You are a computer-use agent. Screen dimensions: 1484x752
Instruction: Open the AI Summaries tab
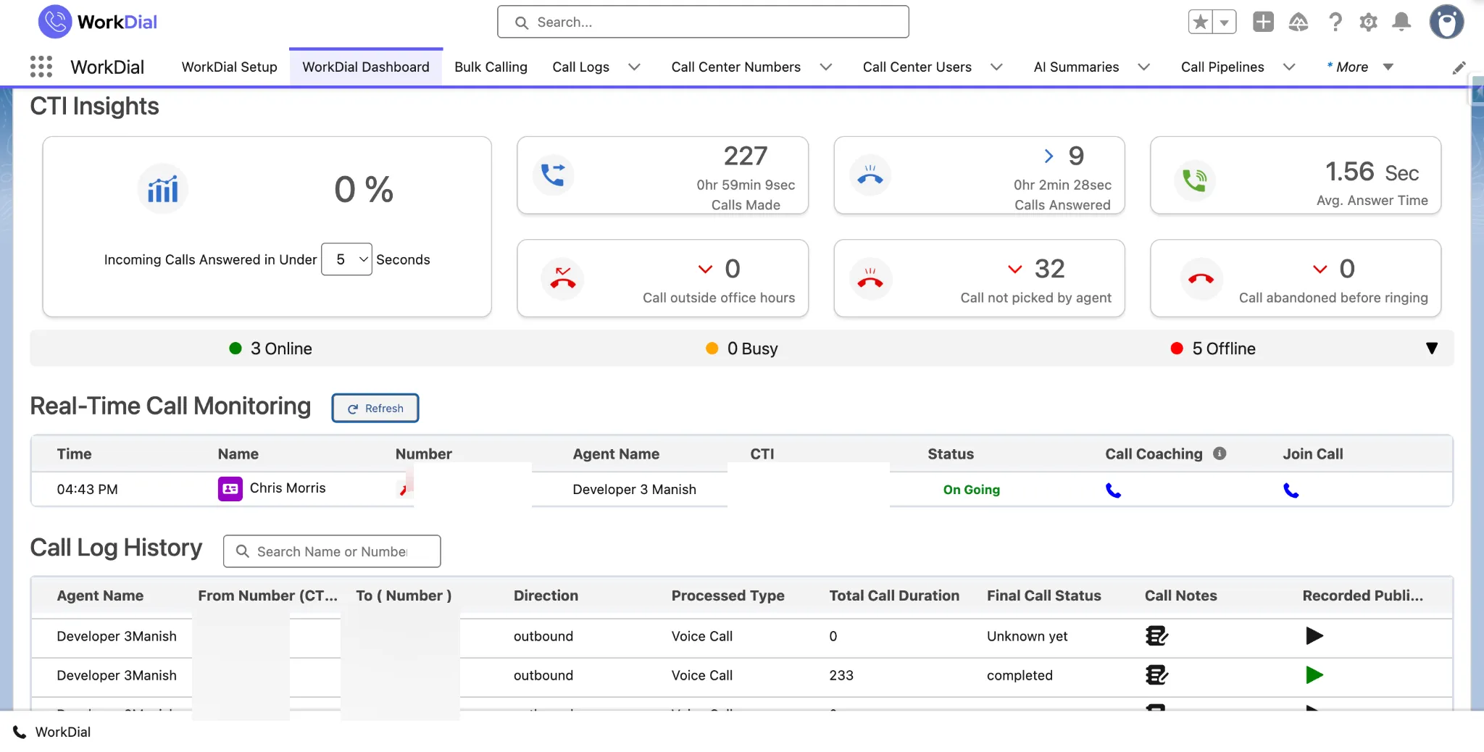[x=1076, y=67]
